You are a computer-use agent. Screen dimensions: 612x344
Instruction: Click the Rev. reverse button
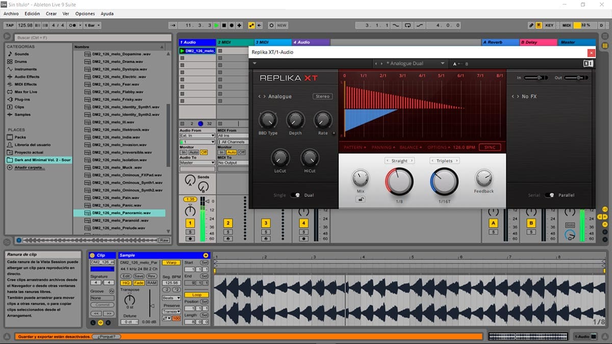(151, 276)
